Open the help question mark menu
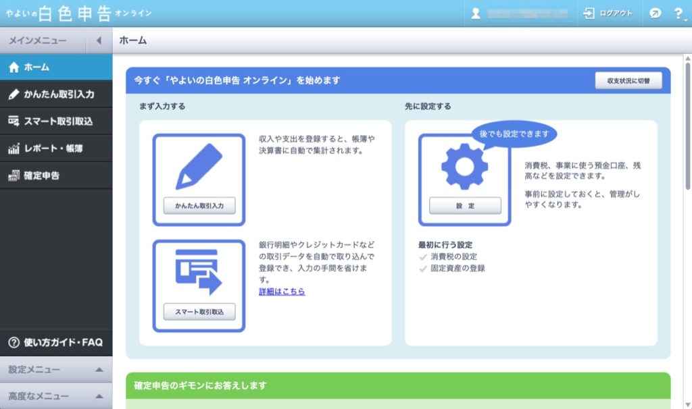 click(678, 13)
